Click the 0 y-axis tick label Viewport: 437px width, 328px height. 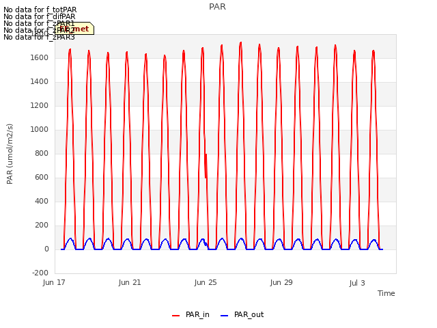pyautogui.click(x=46, y=249)
